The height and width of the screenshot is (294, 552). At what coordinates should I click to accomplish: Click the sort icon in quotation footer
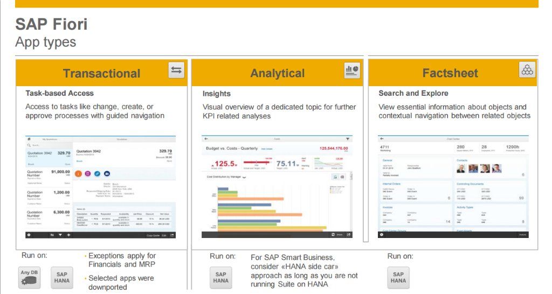[x=52, y=235]
